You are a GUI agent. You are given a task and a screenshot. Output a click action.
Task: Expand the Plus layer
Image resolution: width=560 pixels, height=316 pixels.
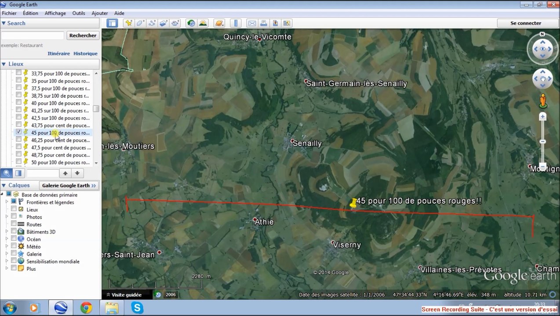[7, 269]
